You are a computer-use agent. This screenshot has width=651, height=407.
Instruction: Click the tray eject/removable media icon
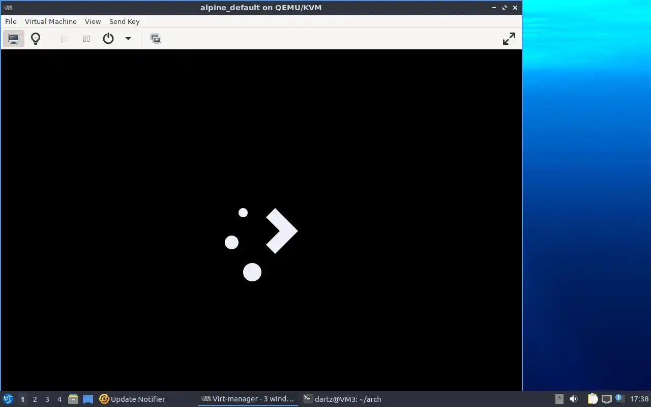tap(559, 399)
